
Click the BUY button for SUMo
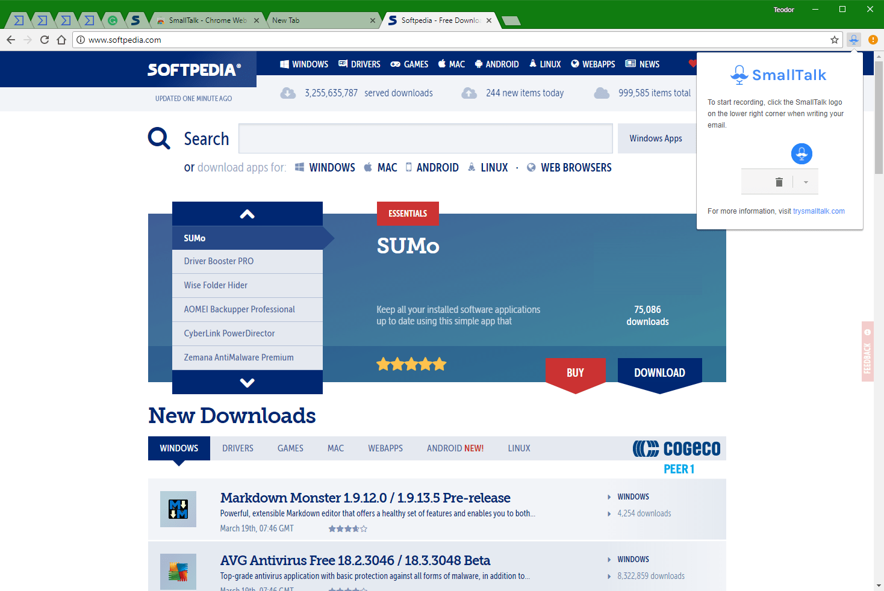(575, 373)
